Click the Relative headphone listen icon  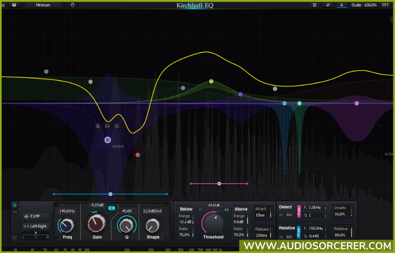click(x=281, y=237)
